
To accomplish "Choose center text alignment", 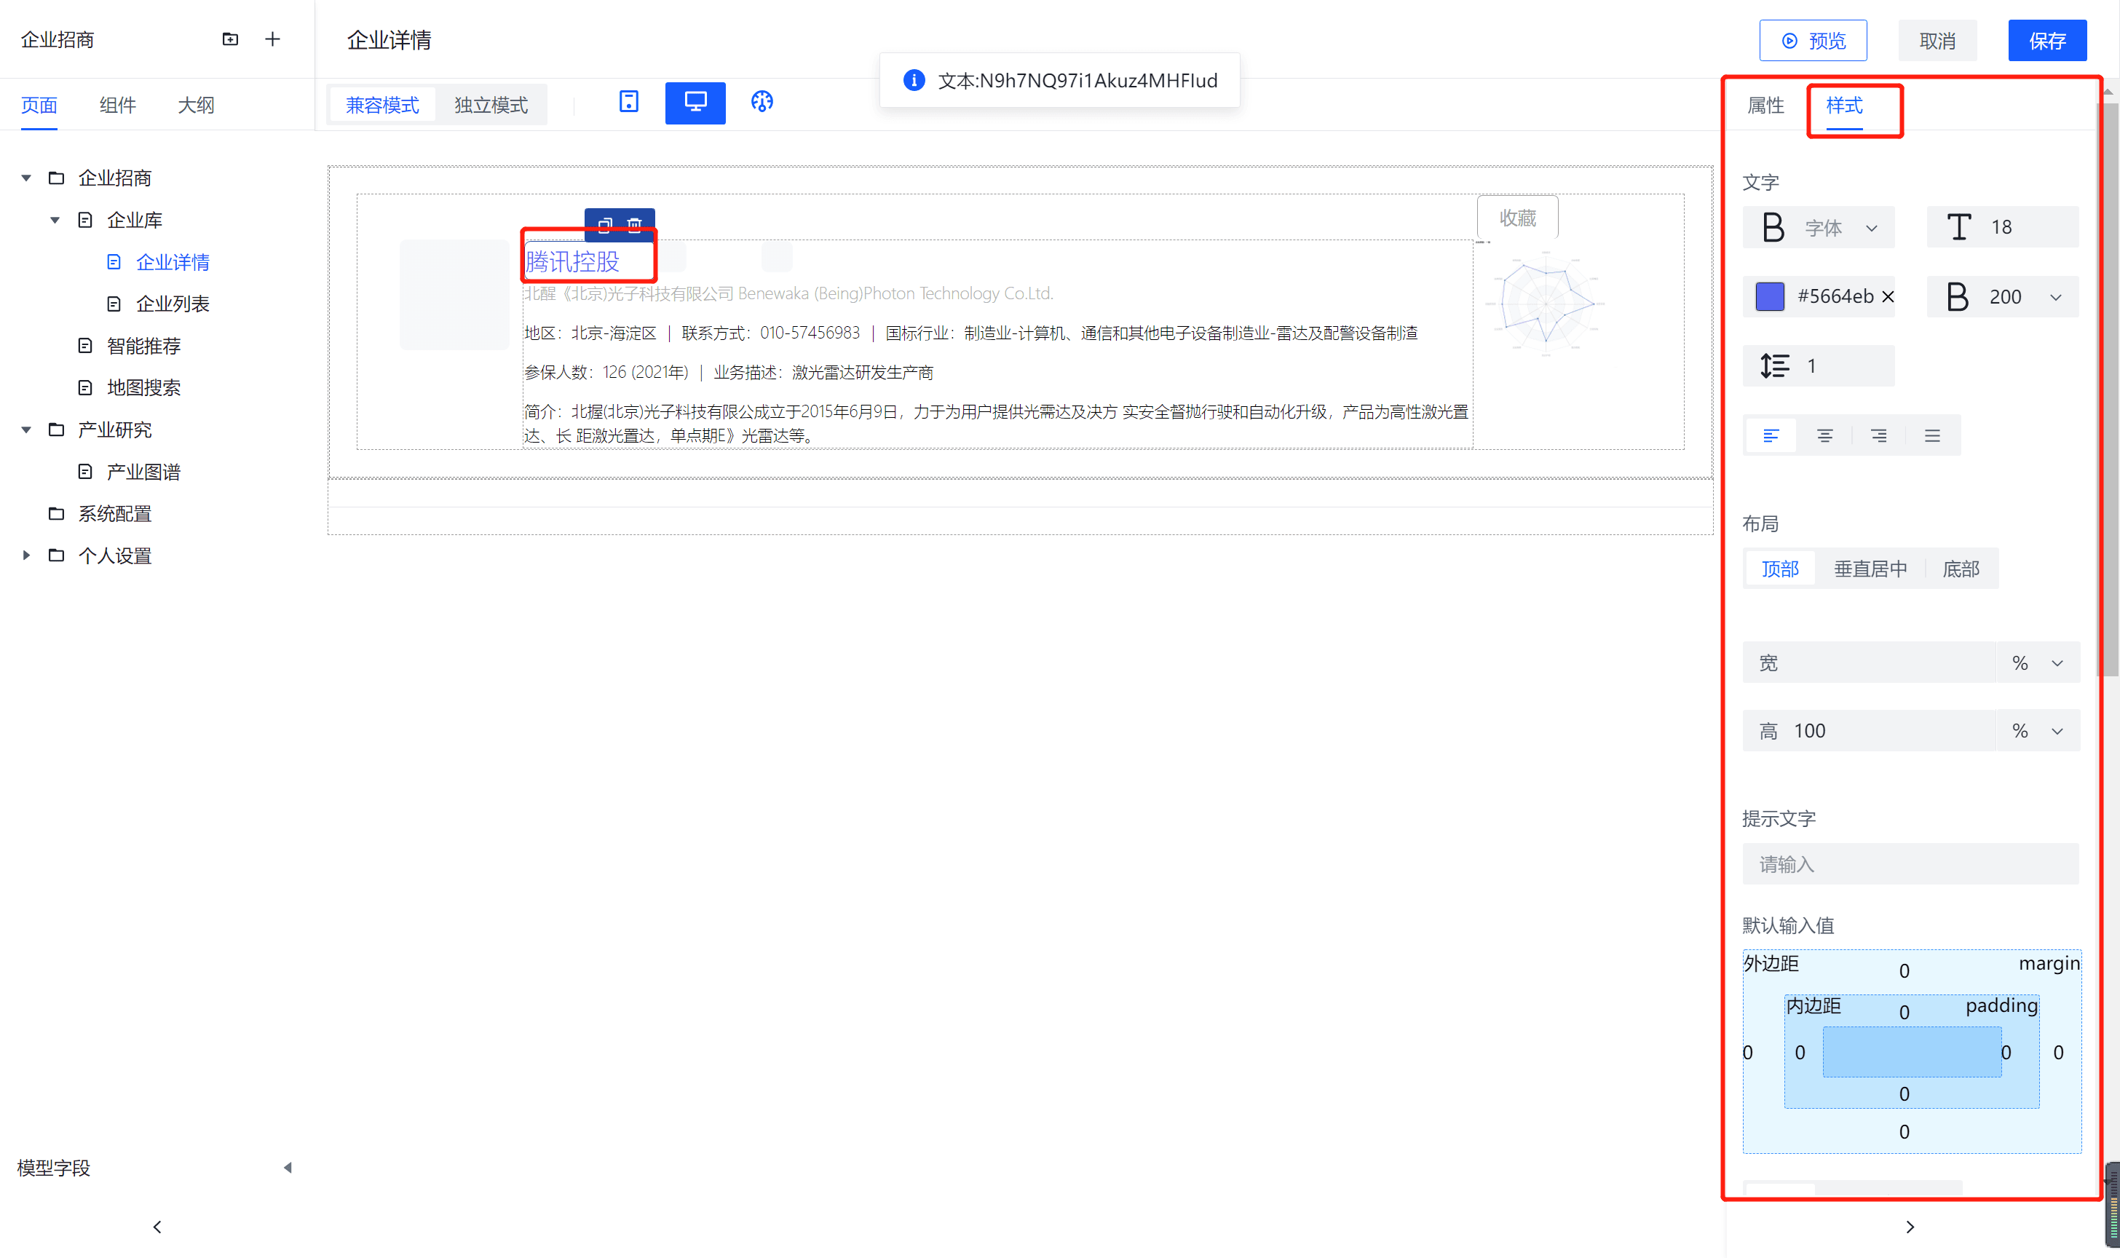I will pyautogui.click(x=1824, y=436).
